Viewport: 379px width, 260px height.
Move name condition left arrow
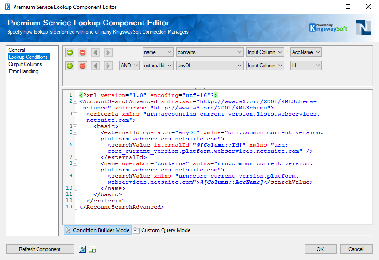point(96,52)
